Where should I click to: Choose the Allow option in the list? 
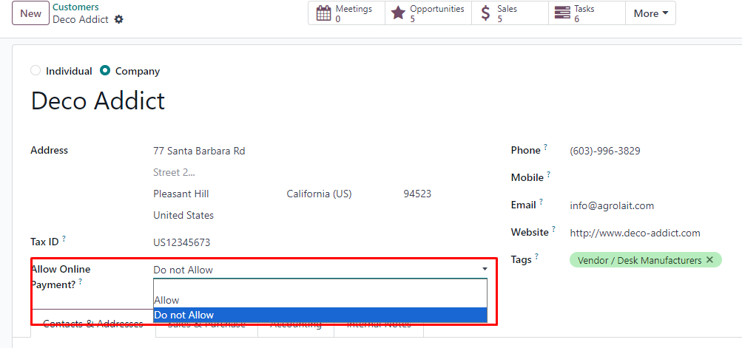pyautogui.click(x=320, y=300)
